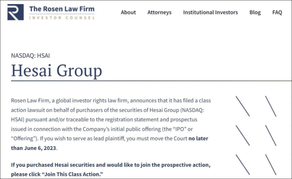Screen dimensions: 292x179
Task: Navigate to the FAQ page
Action: [x=277, y=12]
